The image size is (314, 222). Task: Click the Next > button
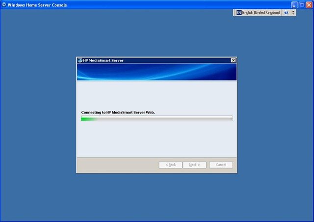point(194,165)
